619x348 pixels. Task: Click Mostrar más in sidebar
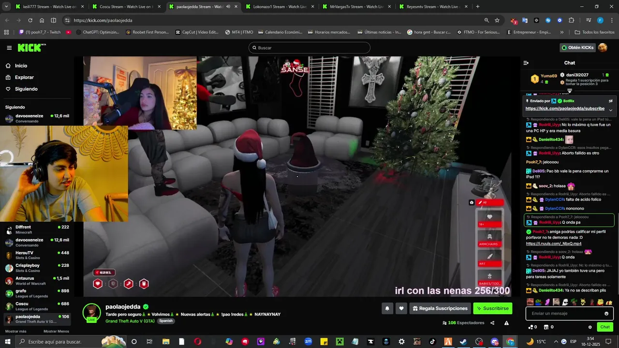[15, 331]
